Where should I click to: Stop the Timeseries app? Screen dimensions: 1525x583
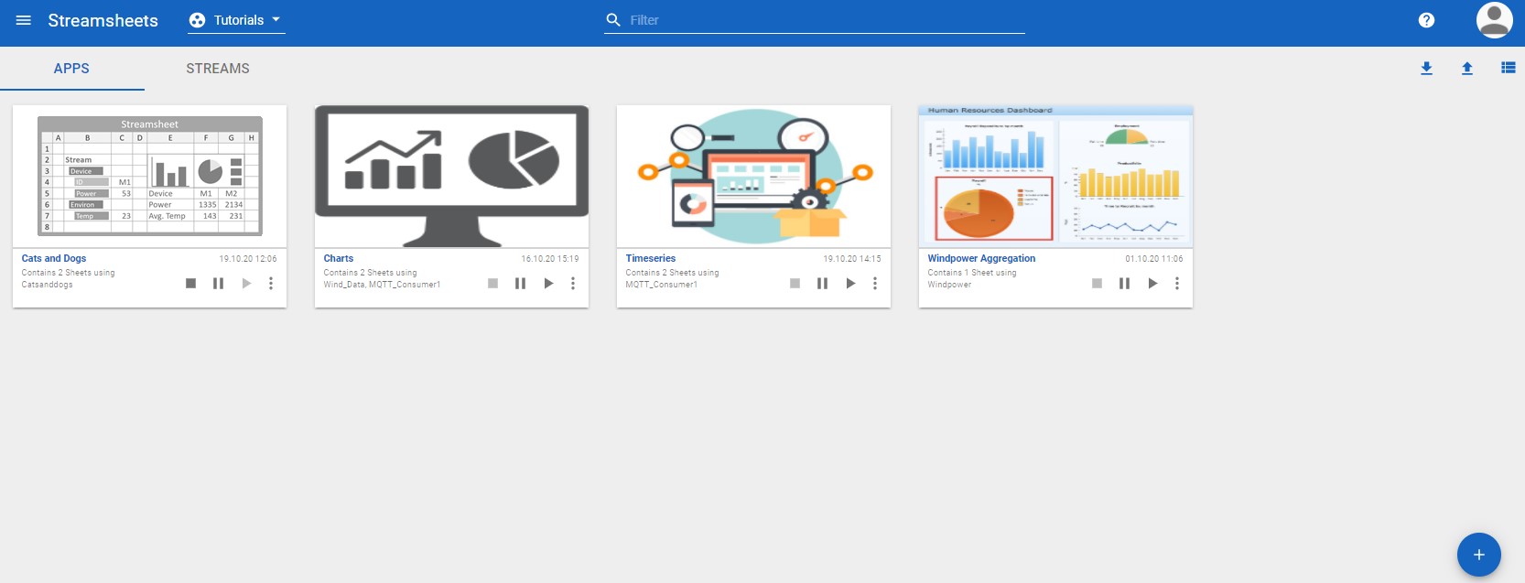tap(795, 284)
